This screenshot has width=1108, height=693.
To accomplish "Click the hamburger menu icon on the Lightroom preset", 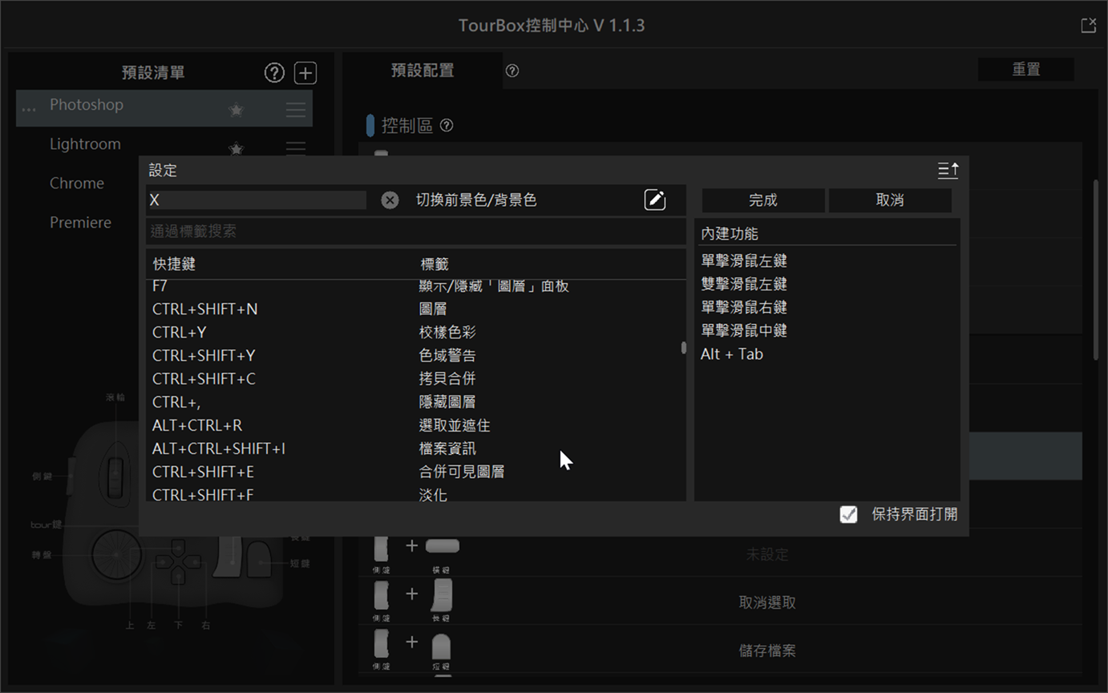I will click(295, 148).
